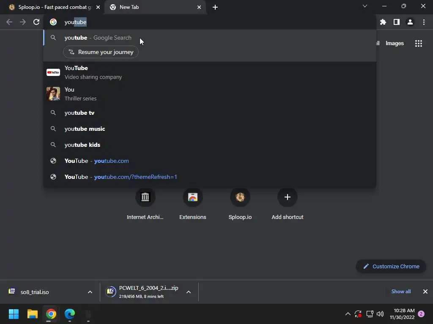Open Chrome's three-dot menu
The width and height of the screenshot is (433, 324).
pos(424,22)
